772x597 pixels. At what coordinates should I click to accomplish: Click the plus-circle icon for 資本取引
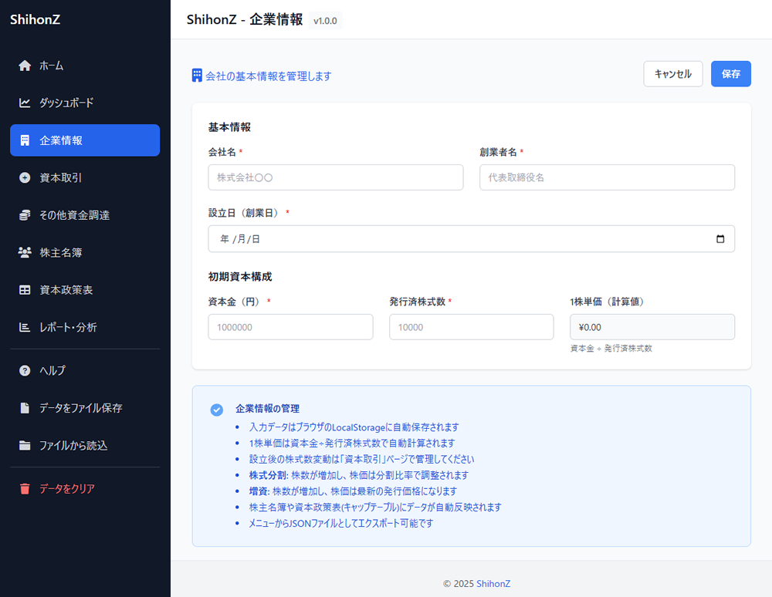click(x=25, y=177)
